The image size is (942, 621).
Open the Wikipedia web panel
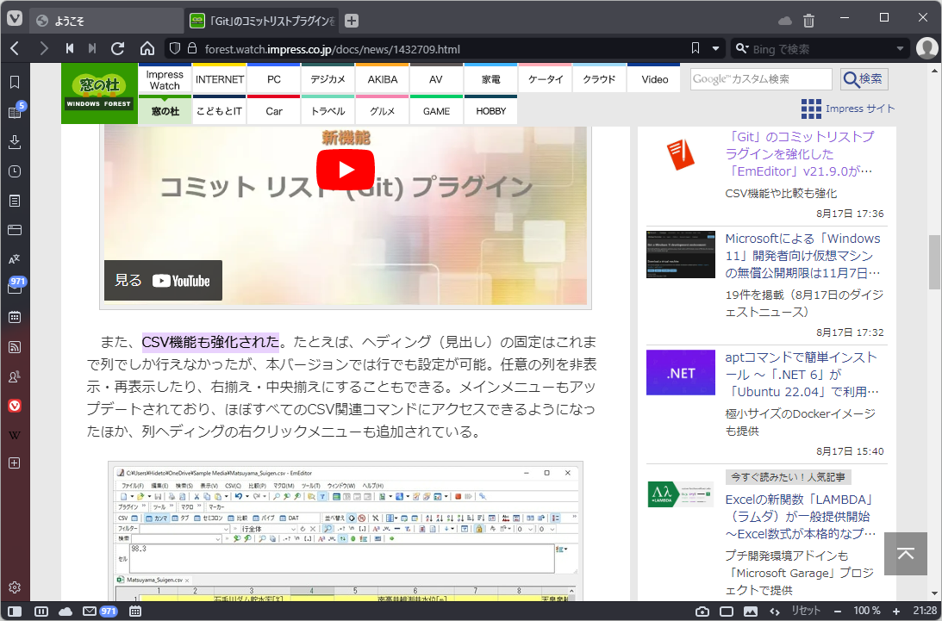coord(14,435)
